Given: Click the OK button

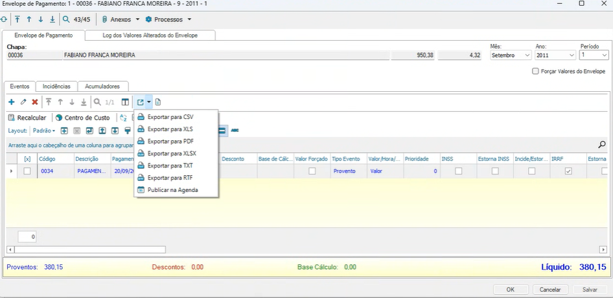Looking at the screenshot, I should 510,290.
